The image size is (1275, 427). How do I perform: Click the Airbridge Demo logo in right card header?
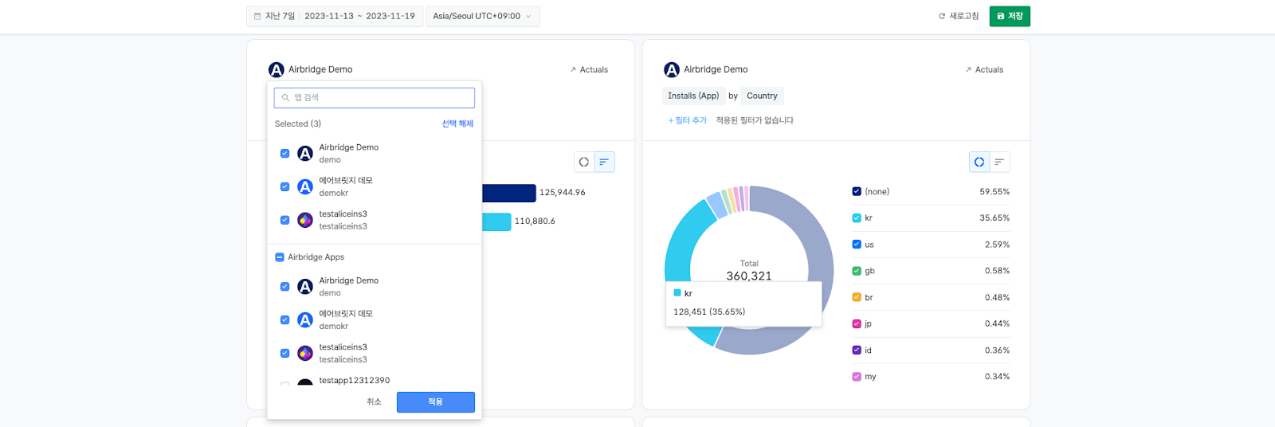672,70
